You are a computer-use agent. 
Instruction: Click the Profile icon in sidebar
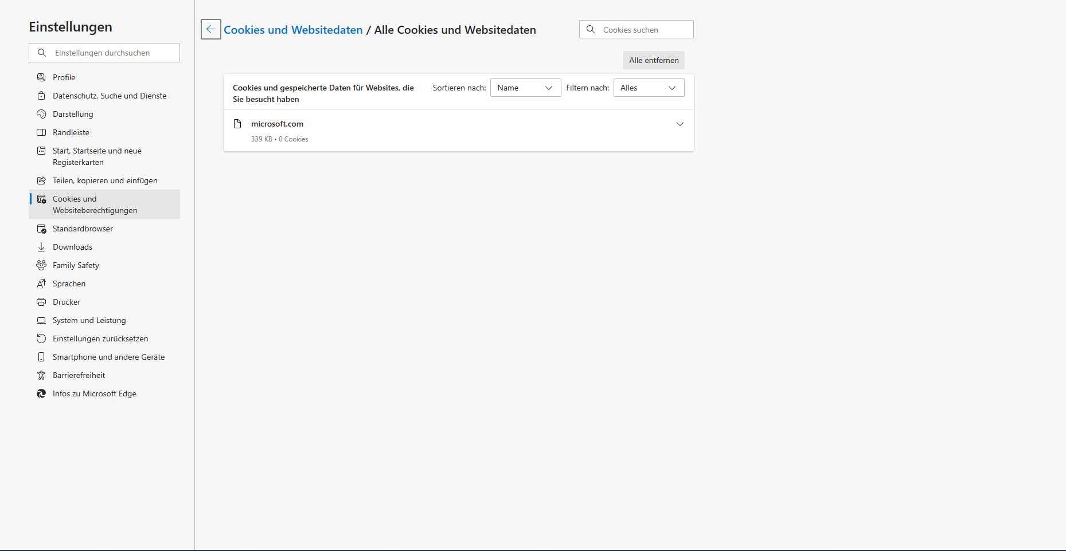[x=41, y=77]
